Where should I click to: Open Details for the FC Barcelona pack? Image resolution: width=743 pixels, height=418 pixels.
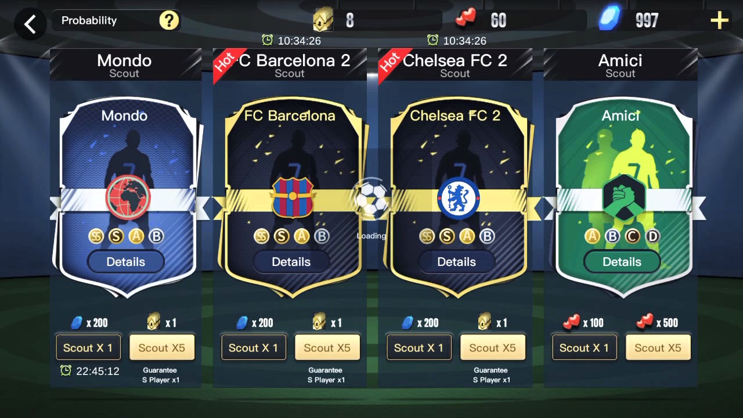point(291,262)
